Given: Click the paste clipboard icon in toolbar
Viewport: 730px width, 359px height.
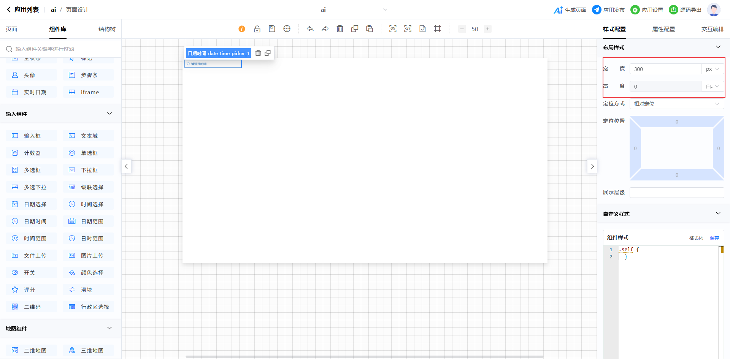Looking at the screenshot, I should (x=370, y=29).
